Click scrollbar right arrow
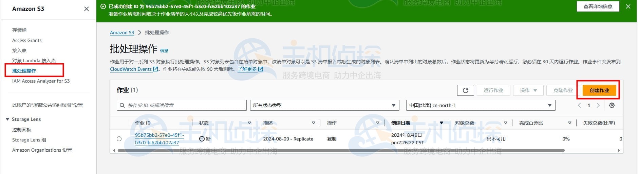 pyautogui.click(x=619, y=150)
